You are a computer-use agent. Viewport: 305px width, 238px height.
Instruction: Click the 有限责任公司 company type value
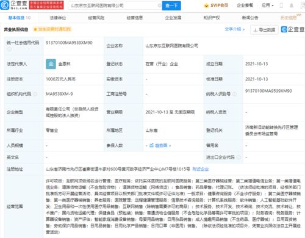pyautogui.click(x=72, y=112)
